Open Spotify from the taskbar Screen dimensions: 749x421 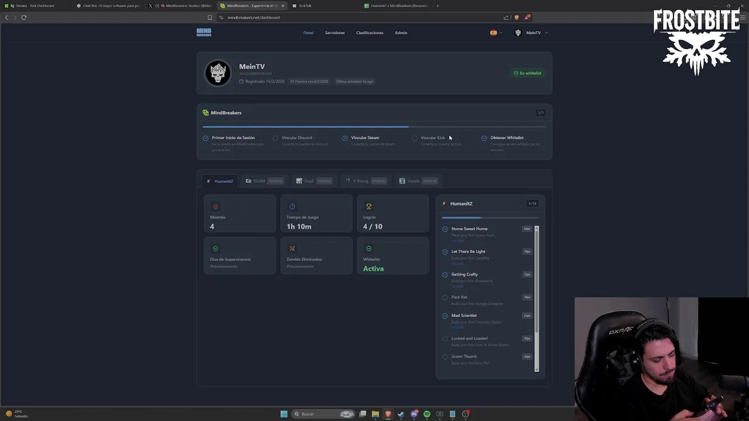click(x=427, y=414)
